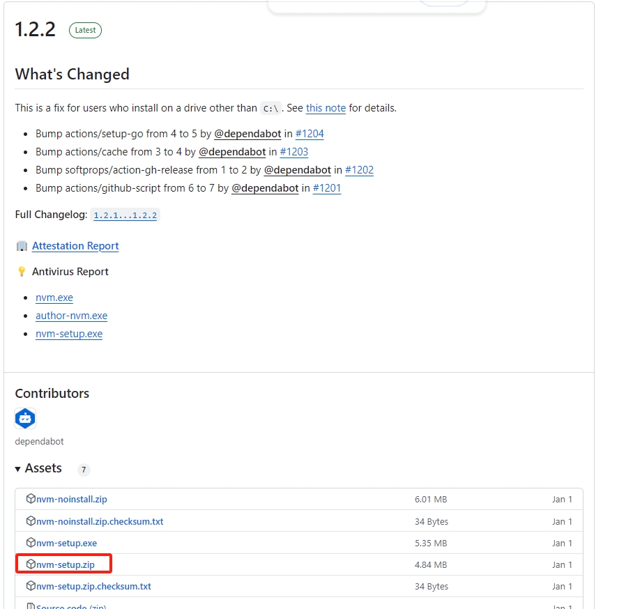Click the 'C:\' inline code text
This screenshot has width=633, height=609.
coord(270,109)
